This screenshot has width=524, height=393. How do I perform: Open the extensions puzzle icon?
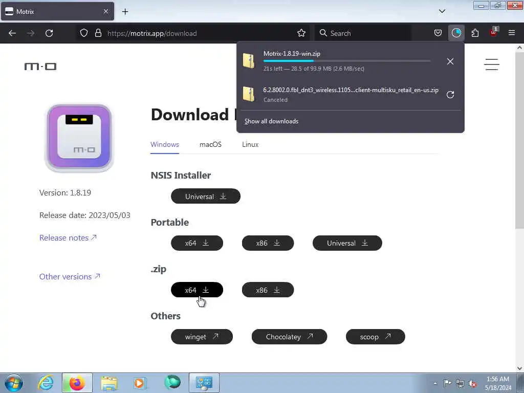click(475, 33)
